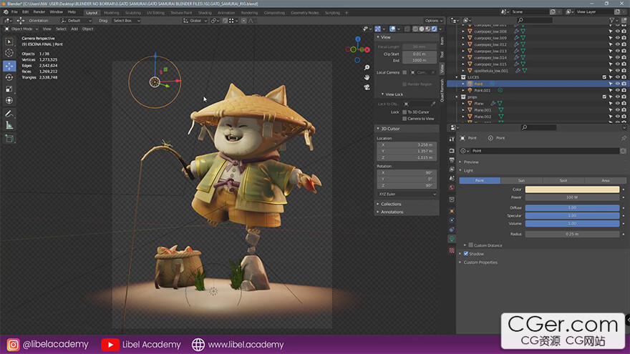Screen dimensions: 630x354
Task: Select the Move tool
Action: (9, 66)
